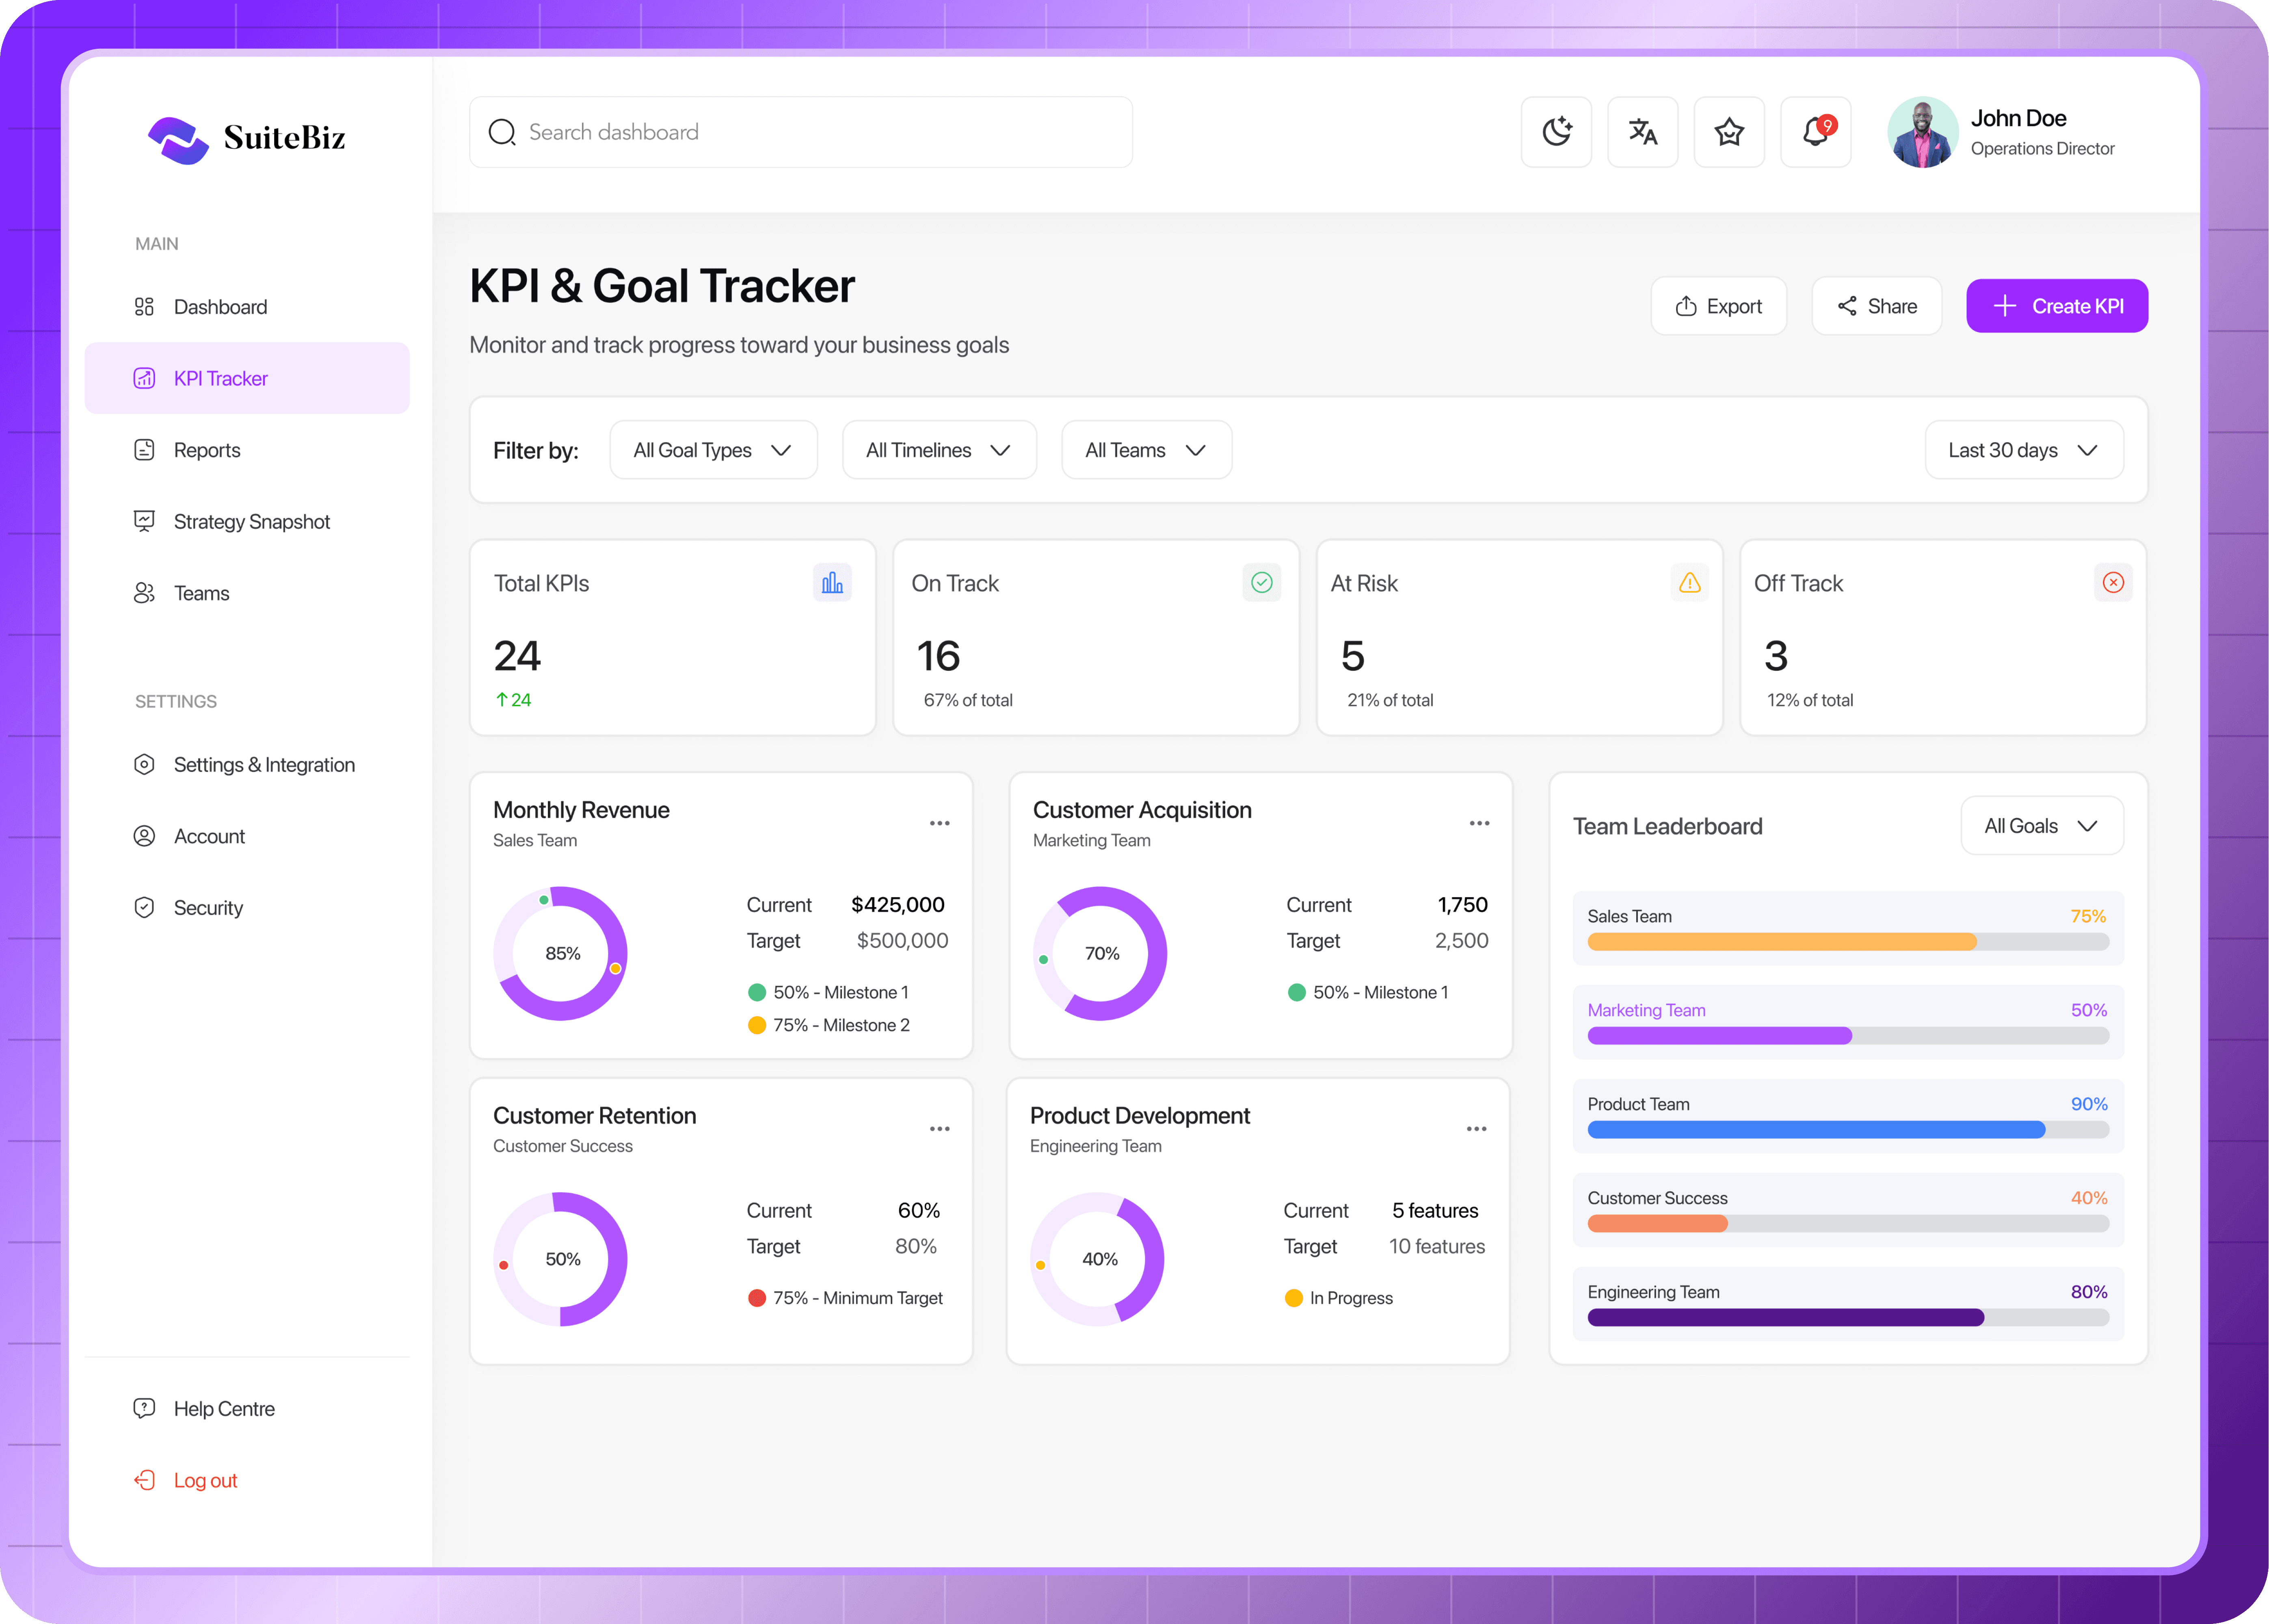The image size is (2269, 1624).
Task: Click the language translate icon
Action: [1642, 132]
